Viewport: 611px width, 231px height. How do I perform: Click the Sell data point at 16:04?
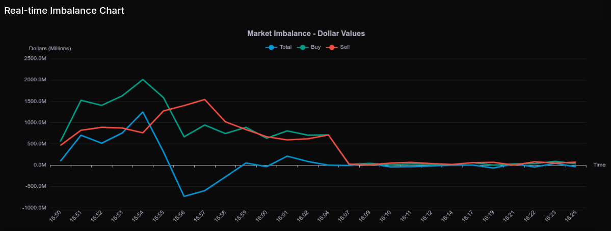point(328,135)
